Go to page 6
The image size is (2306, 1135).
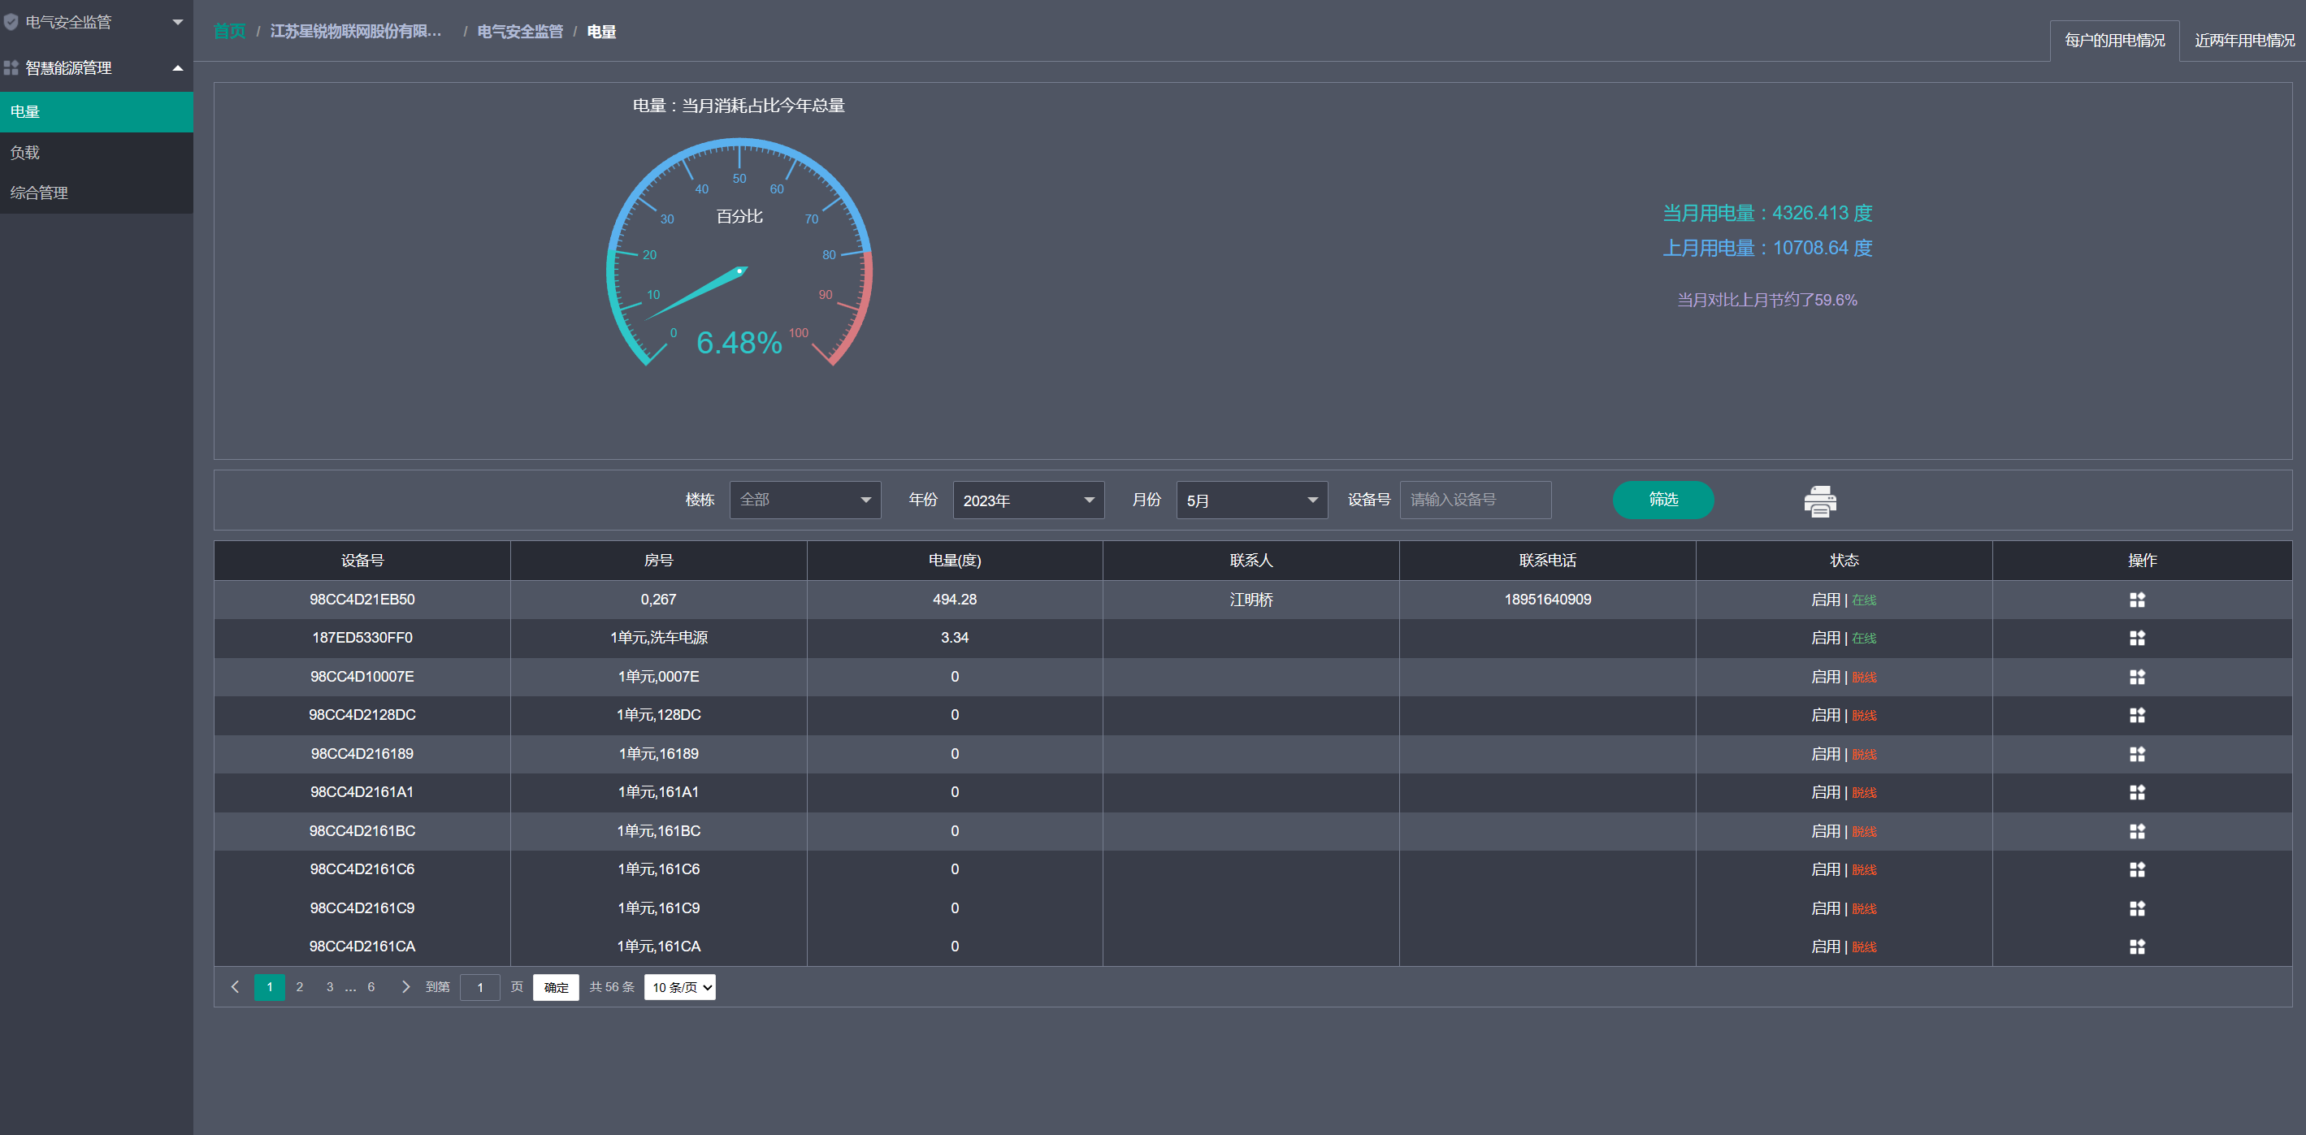(371, 986)
